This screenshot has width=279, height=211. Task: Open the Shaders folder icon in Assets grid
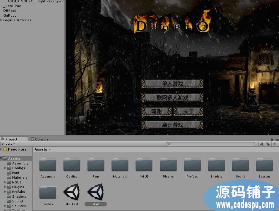[216, 164]
